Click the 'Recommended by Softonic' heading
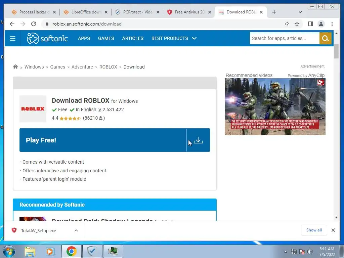The width and height of the screenshot is (344, 258). (52, 205)
